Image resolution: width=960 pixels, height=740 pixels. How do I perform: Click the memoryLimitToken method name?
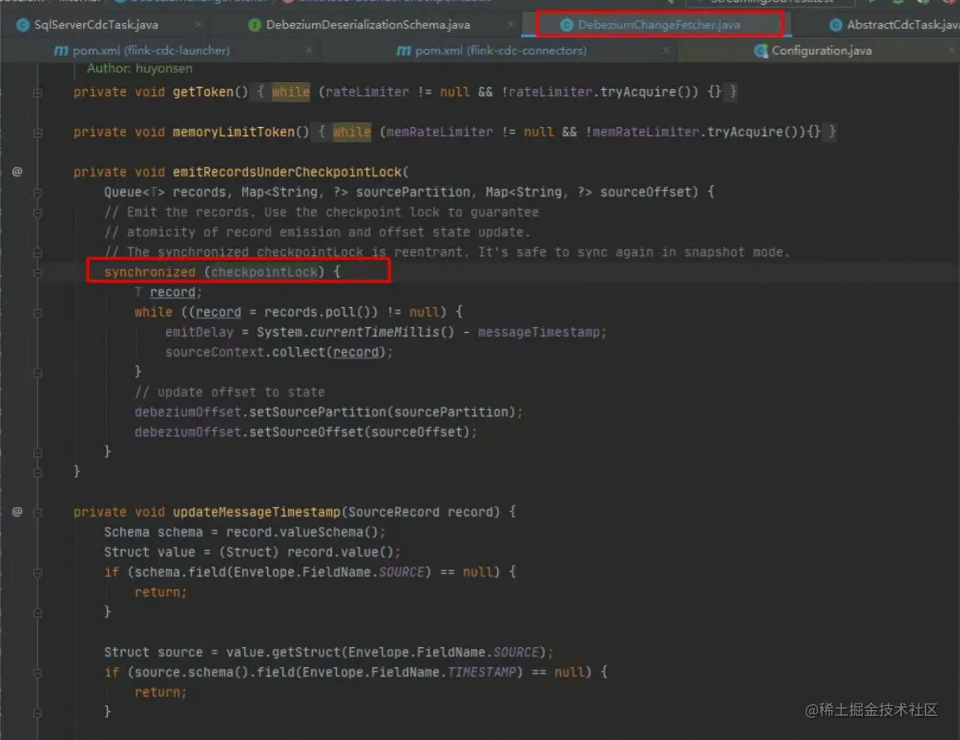pyautogui.click(x=234, y=132)
